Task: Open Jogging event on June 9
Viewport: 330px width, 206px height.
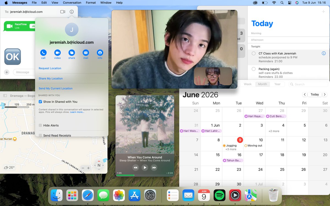Action: (x=230, y=146)
